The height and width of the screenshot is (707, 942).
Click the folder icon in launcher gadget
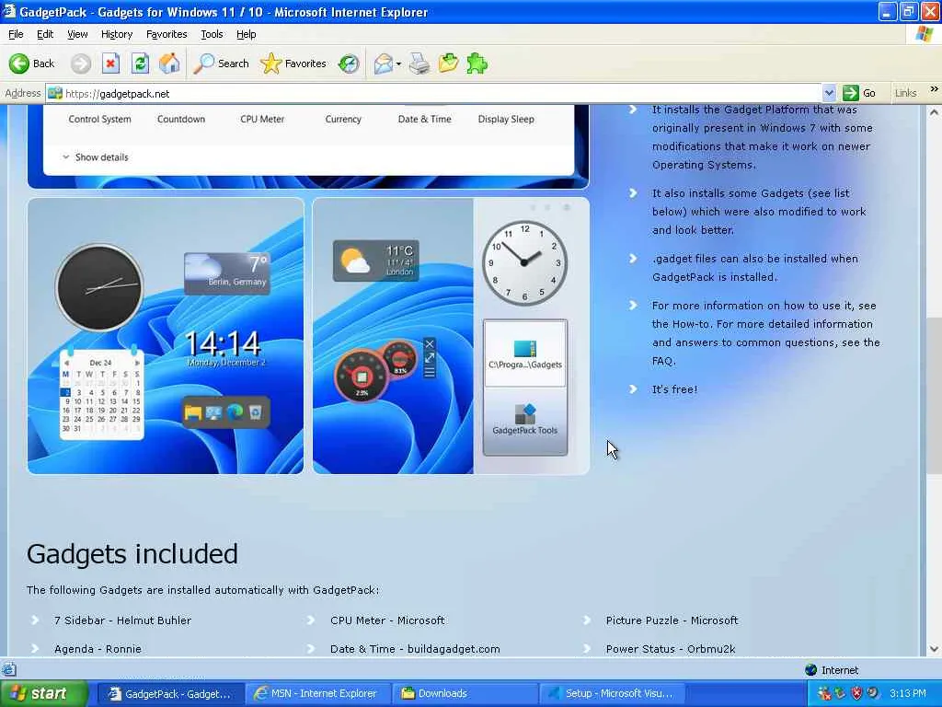point(193,412)
